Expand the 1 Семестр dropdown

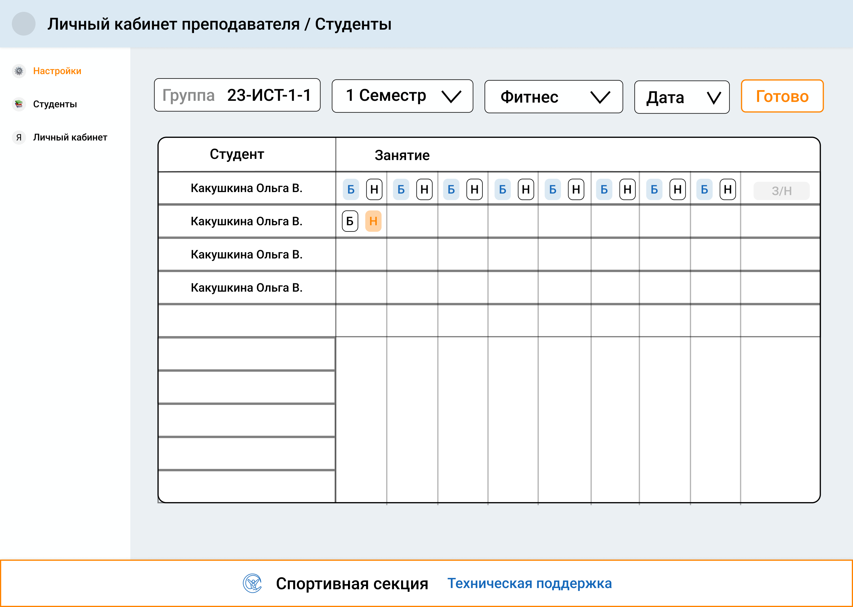pyautogui.click(x=402, y=96)
